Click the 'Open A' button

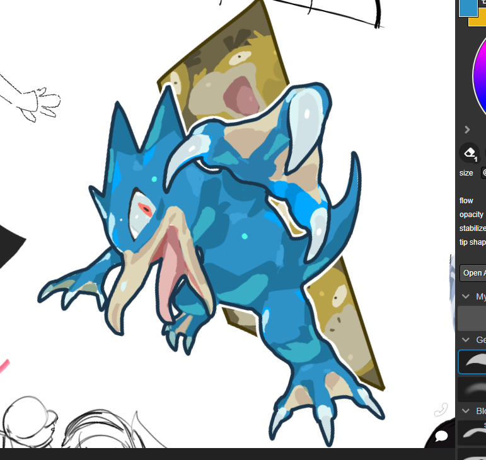tap(473, 273)
